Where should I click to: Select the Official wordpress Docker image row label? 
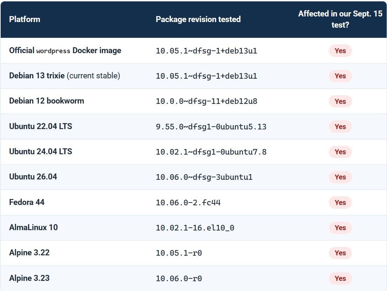click(65, 50)
